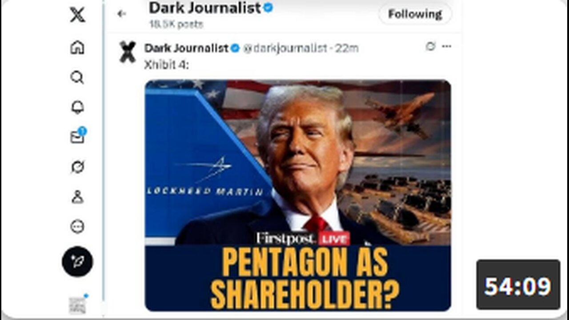Go to Home feed icon
The image size is (569, 320).
pyautogui.click(x=77, y=47)
